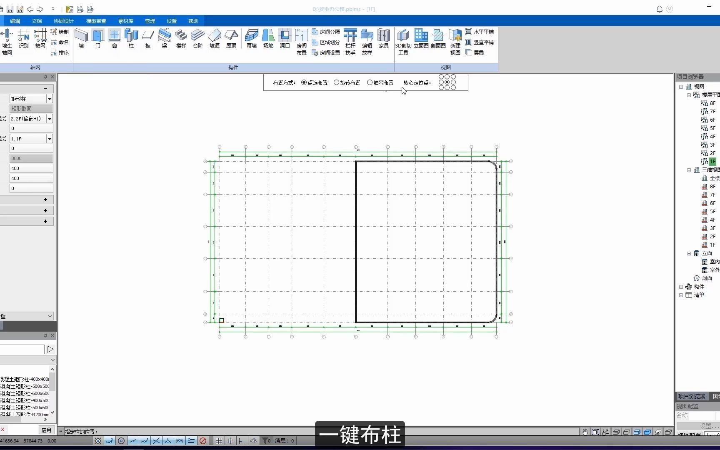Open the 梁 (beam) tool

[164, 40]
